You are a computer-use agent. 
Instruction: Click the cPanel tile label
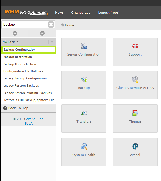pyautogui.click(x=135, y=155)
